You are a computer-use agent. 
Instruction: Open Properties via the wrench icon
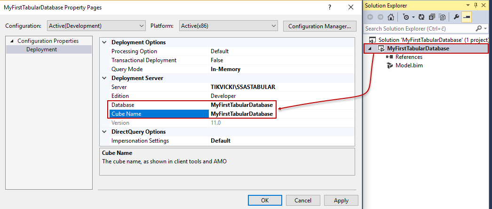click(456, 17)
